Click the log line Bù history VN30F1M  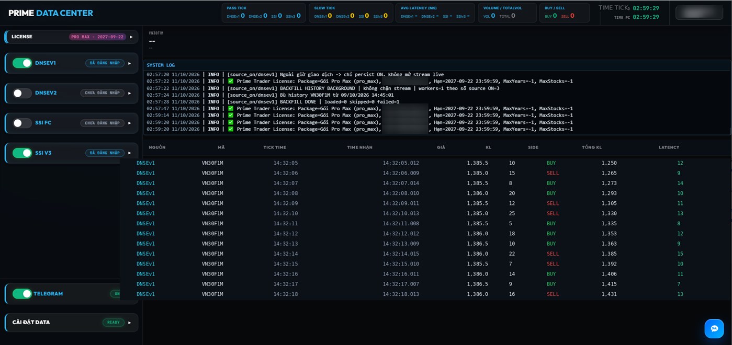click(270, 95)
